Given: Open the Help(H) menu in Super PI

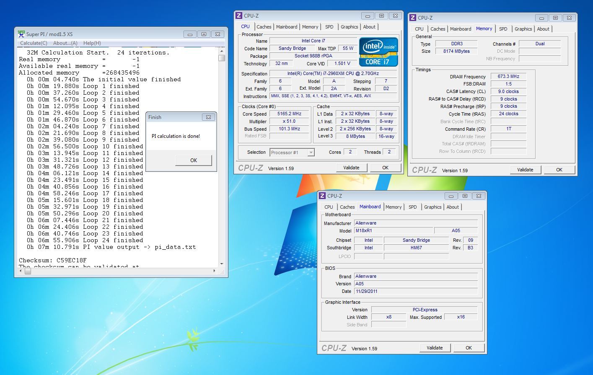Looking at the screenshot, I should point(92,43).
